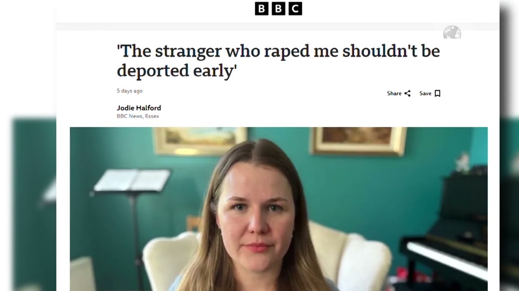Viewport: 519px width, 291px height.
Task: Click the Save bookmark icon
Action: [438, 93]
